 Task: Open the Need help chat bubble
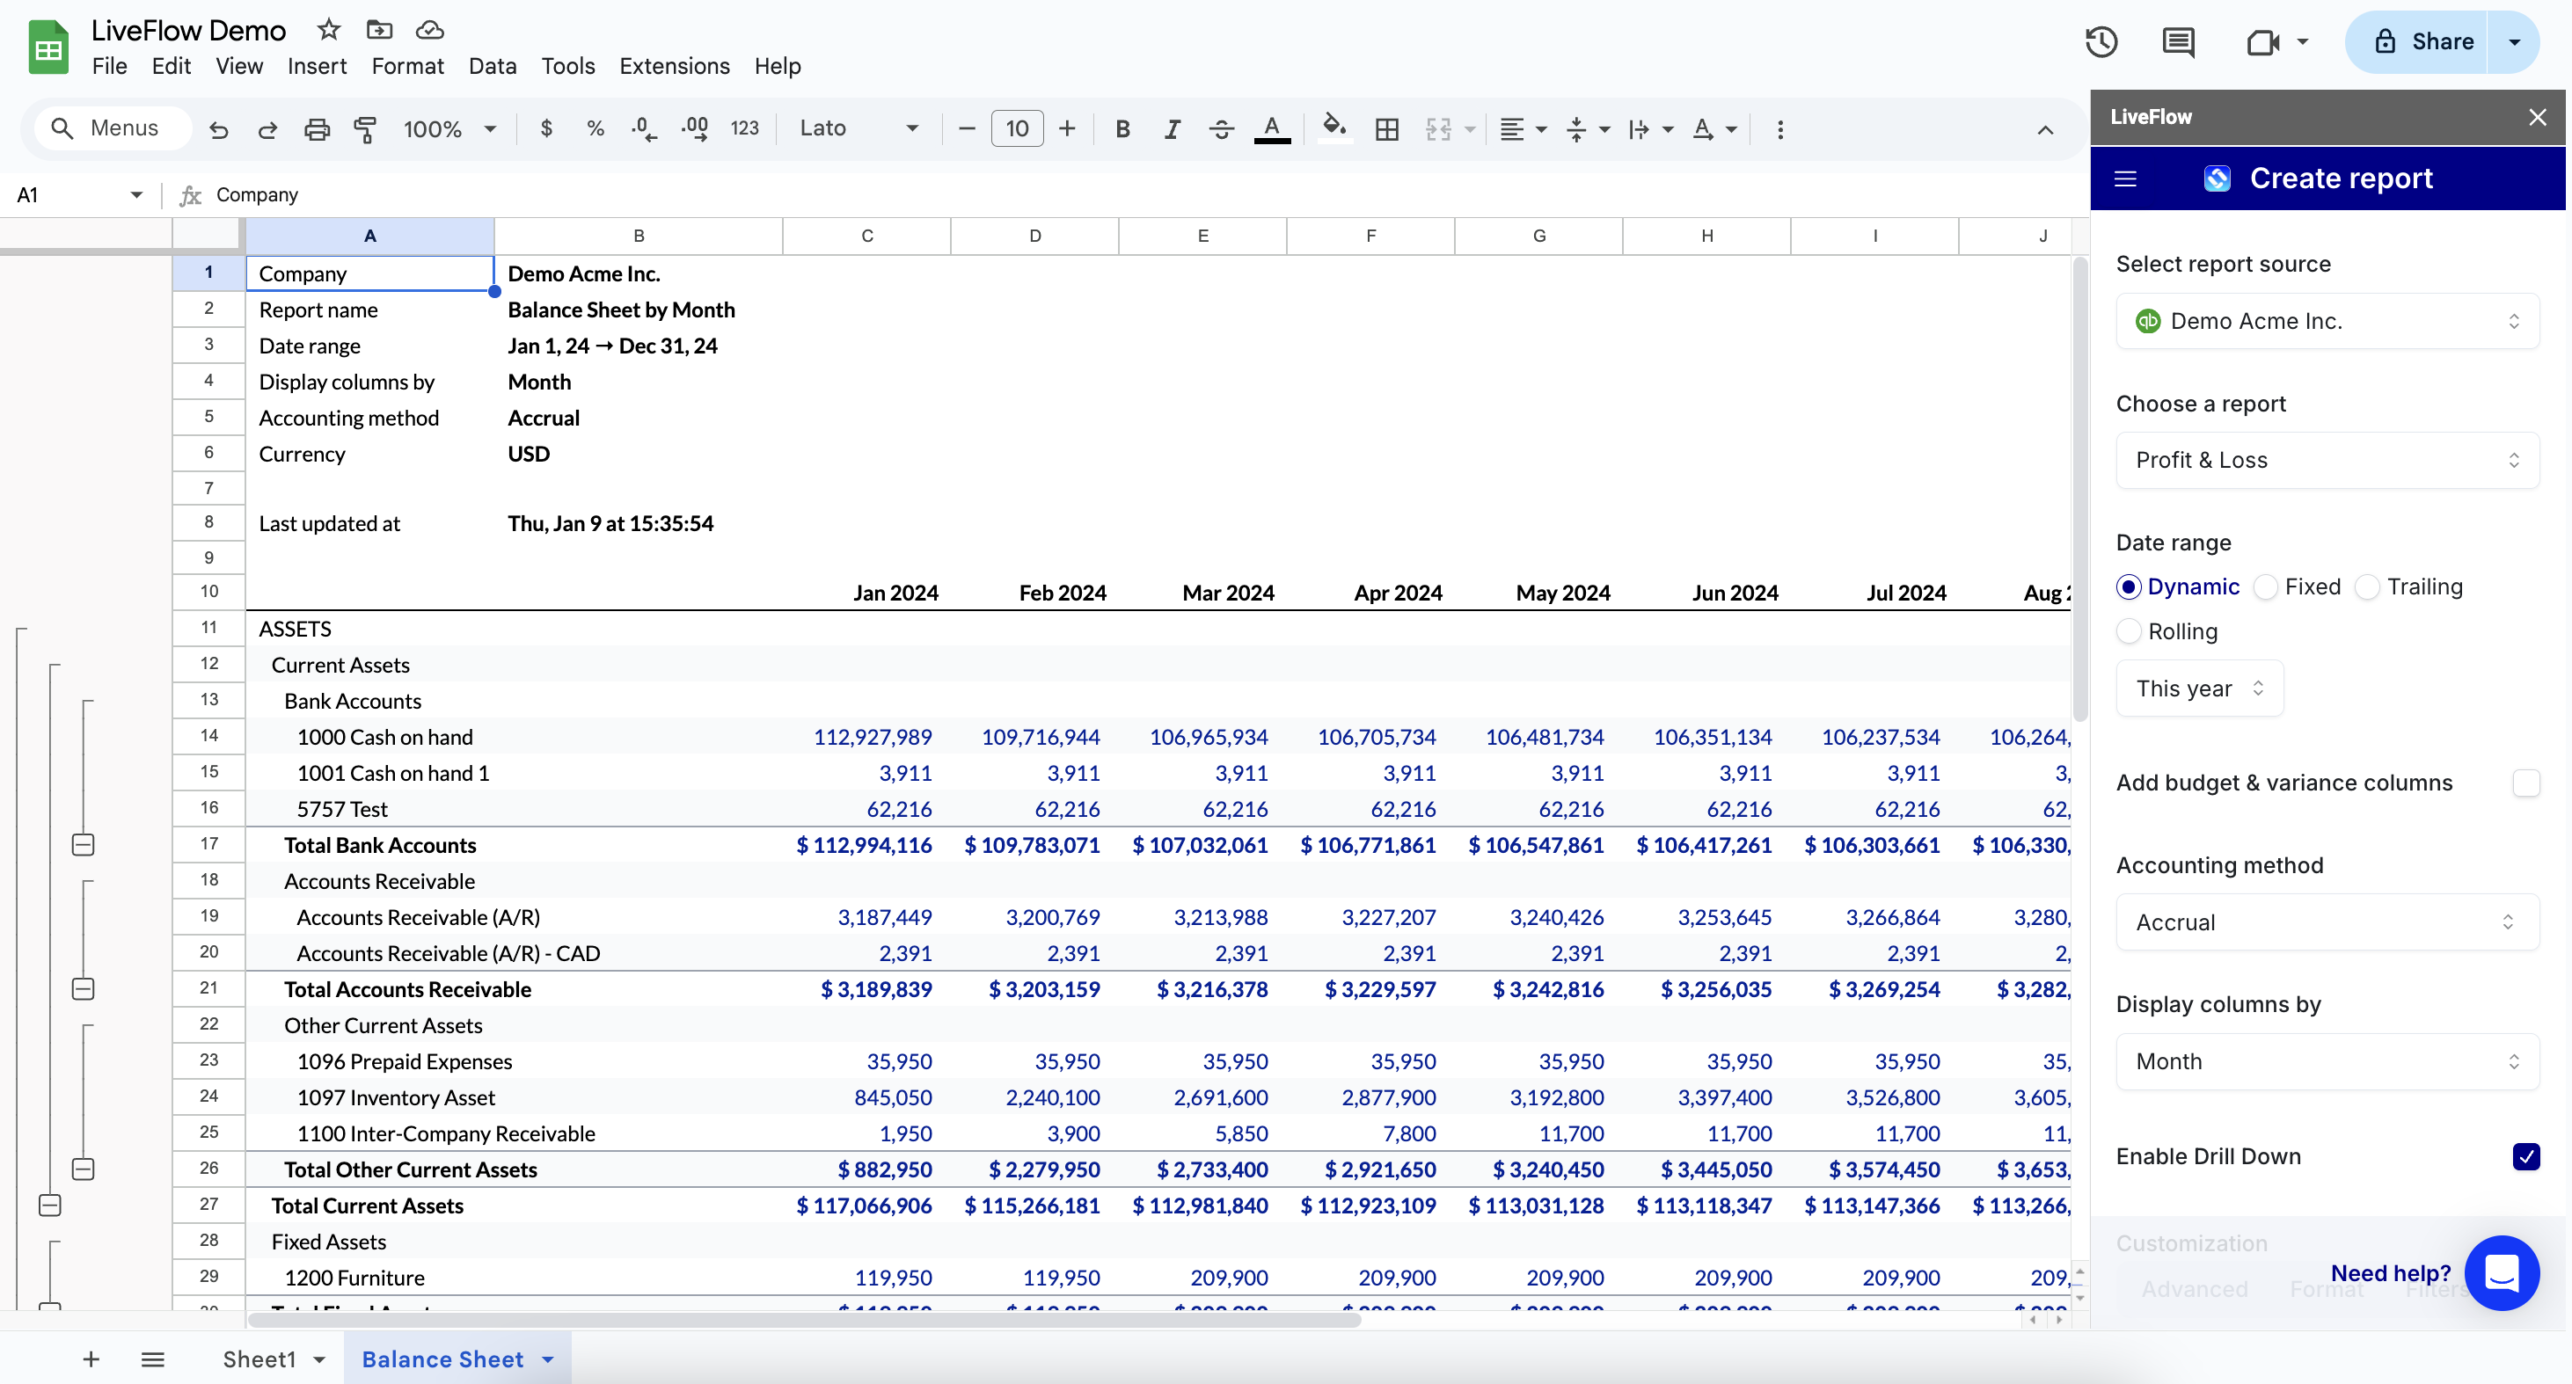[x=2501, y=1272]
